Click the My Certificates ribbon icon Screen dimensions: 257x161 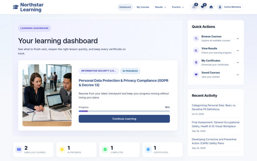196,62
